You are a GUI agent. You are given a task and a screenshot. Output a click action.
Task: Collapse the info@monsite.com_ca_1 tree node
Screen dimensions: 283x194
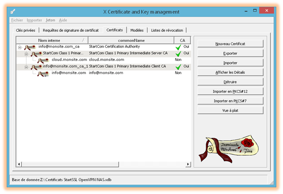tap(26, 67)
